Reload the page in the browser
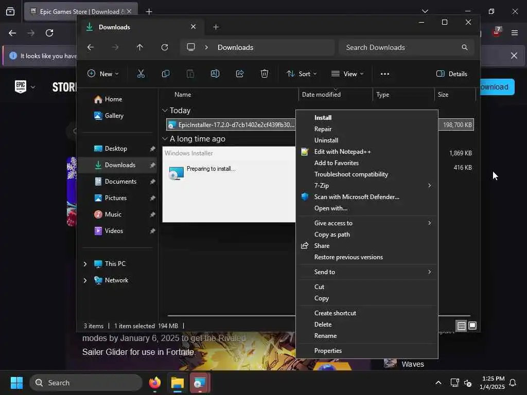Image resolution: width=527 pixels, height=395 pixels. [49, 33]
